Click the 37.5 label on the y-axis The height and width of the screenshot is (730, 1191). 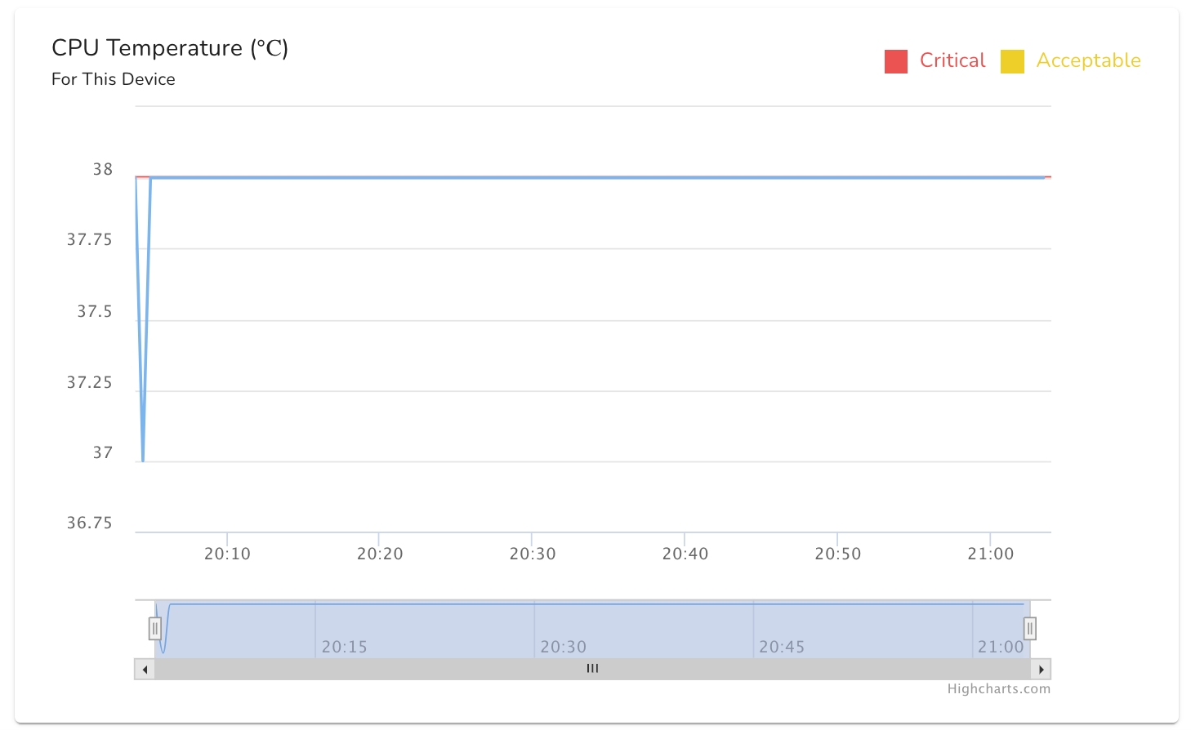tap(95, 311)
